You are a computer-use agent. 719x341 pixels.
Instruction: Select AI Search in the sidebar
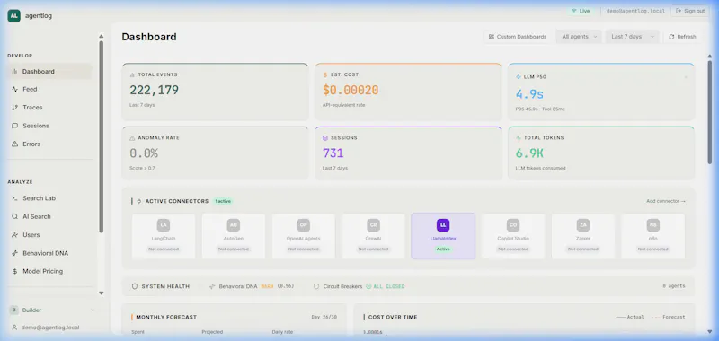coord(49,216)
